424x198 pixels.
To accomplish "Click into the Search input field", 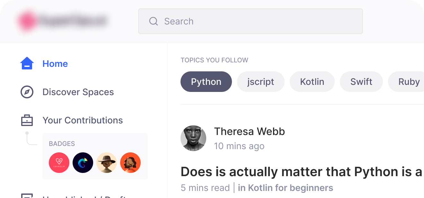I will pos(257,21).
